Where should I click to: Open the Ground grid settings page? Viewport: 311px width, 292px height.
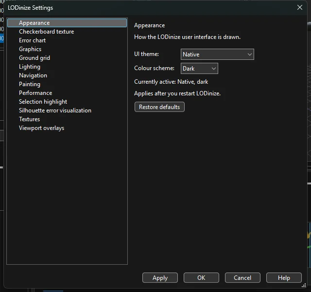coord(67,58)
